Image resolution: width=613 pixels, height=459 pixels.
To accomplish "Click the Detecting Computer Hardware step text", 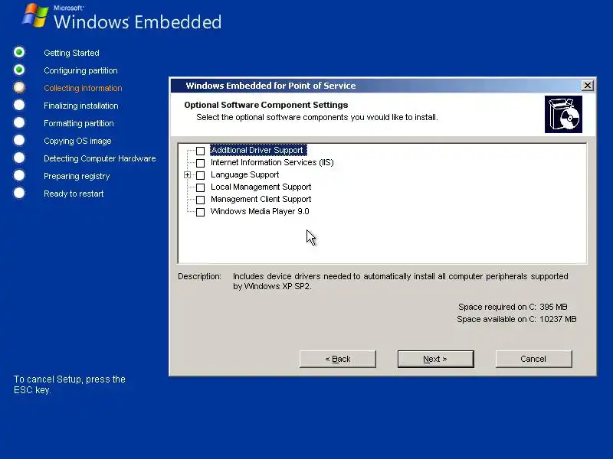I will coord(100,158).
